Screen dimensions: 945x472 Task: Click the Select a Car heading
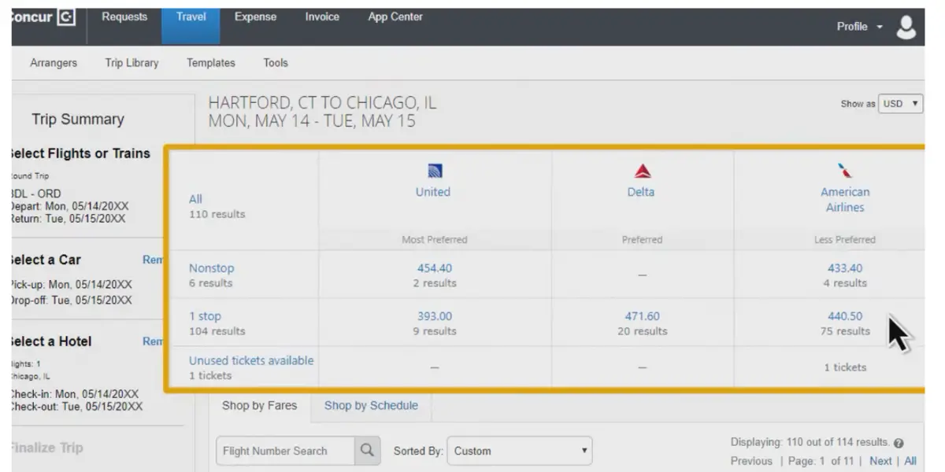tap(46, 260)
